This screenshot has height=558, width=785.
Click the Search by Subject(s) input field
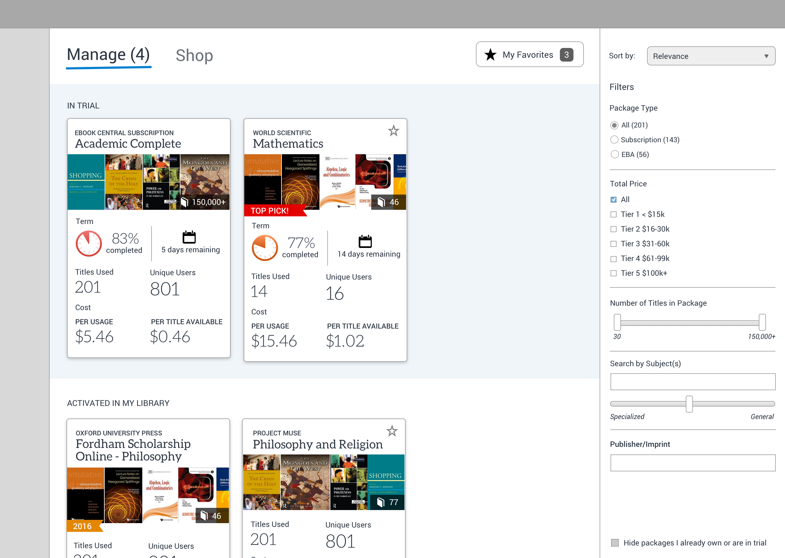693,382
